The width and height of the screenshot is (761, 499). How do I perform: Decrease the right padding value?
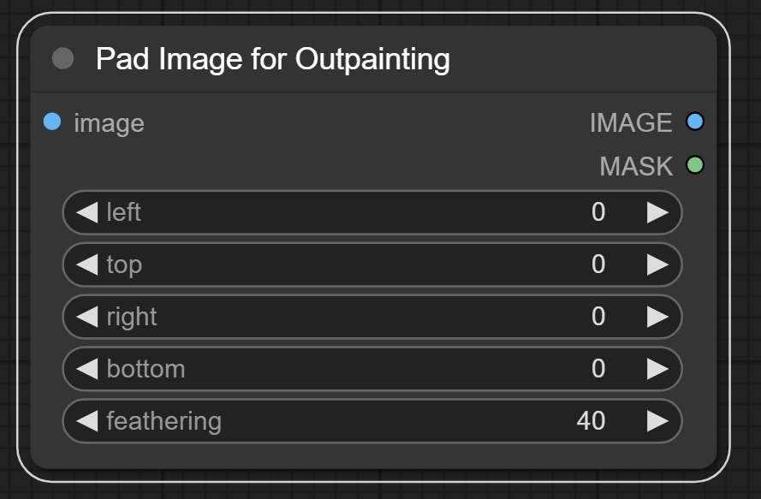tap(87, 317)
